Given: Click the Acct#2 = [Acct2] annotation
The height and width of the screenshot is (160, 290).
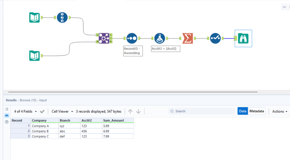Looking at the screenshot, I should click(165, 49).
